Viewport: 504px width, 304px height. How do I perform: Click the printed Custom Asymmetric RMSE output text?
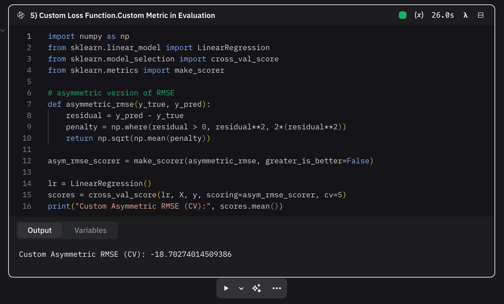point(125,254)
